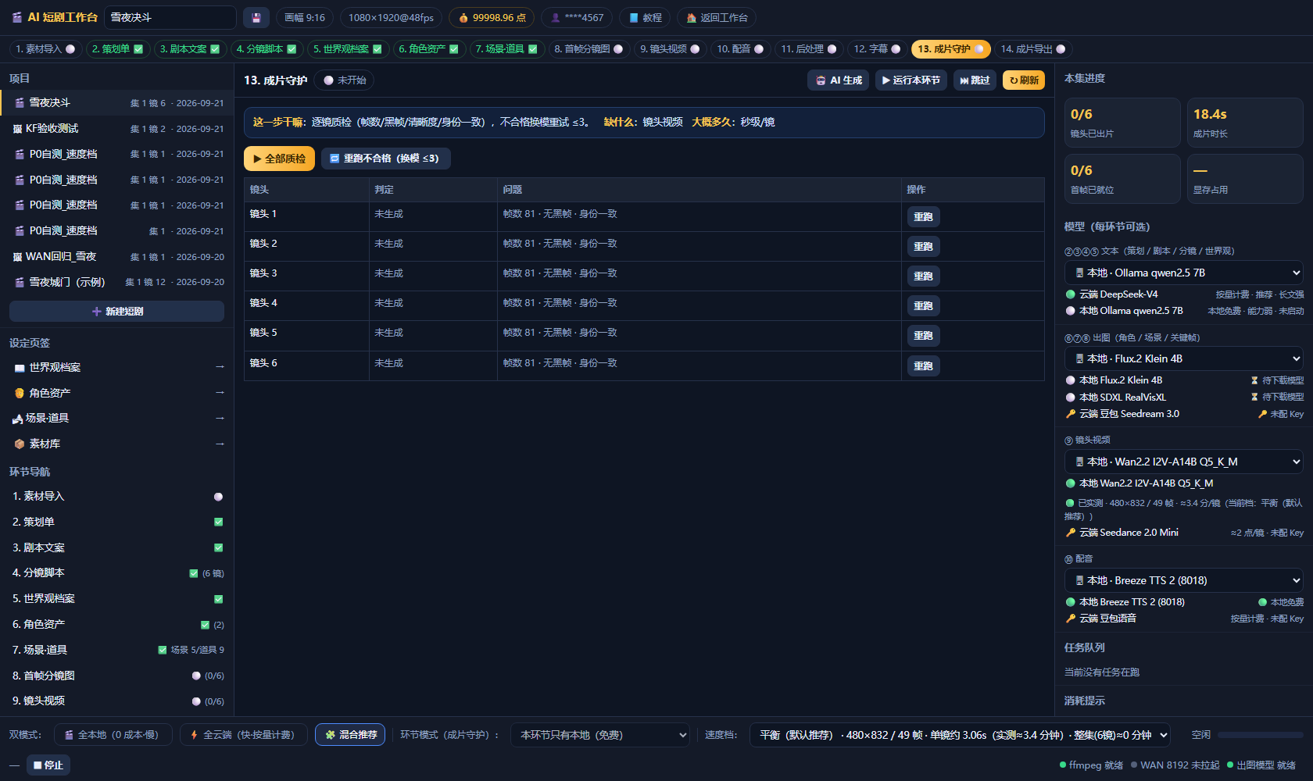Switch to the 14. 成片导出 step tab
Viewport: 1313px width, 781px height.
[x=1033, y=49]
